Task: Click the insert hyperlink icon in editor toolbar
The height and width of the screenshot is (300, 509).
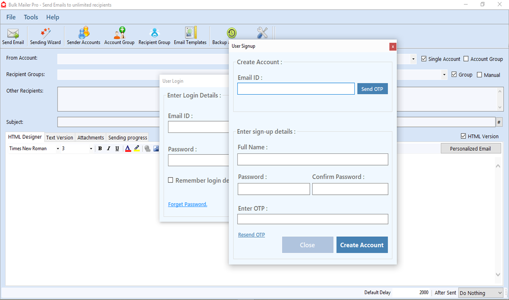Action: tap(148, 148)
